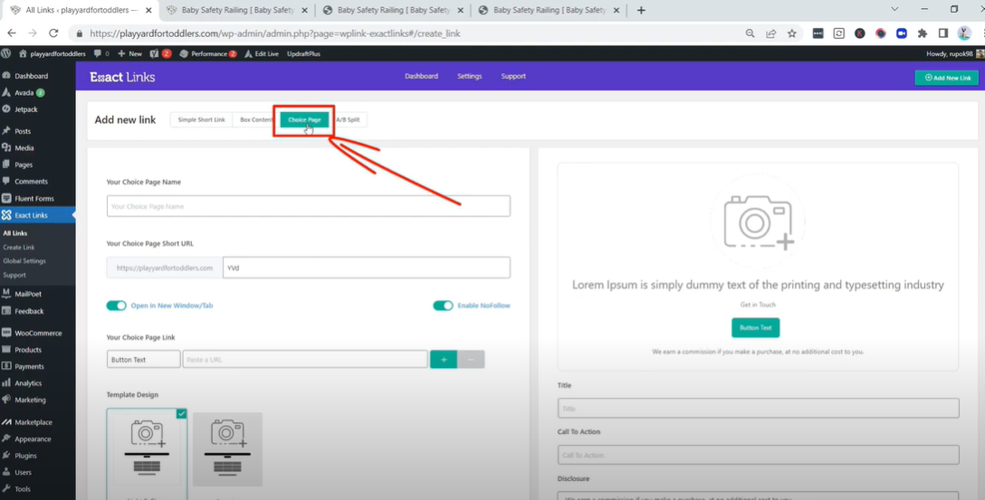Switch to Simple Short Link tab
This screenshot has height=500, width=985.
click(x=201, y=120)
